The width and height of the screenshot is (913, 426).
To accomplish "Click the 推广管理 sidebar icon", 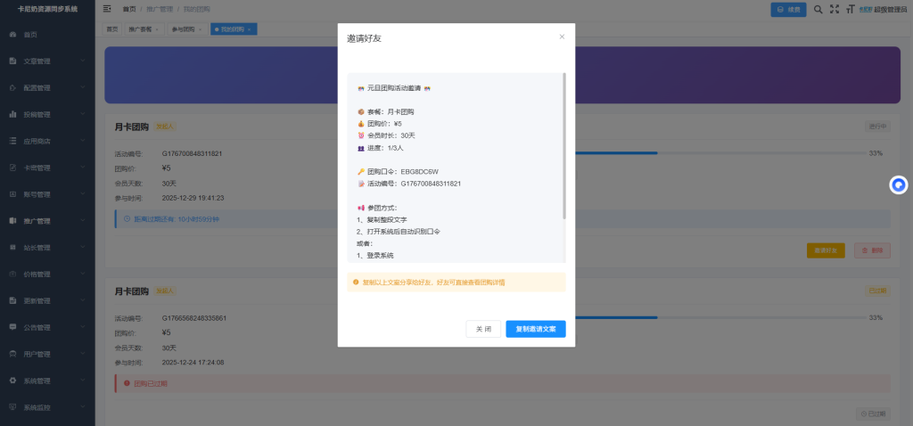I will point(12,221).
